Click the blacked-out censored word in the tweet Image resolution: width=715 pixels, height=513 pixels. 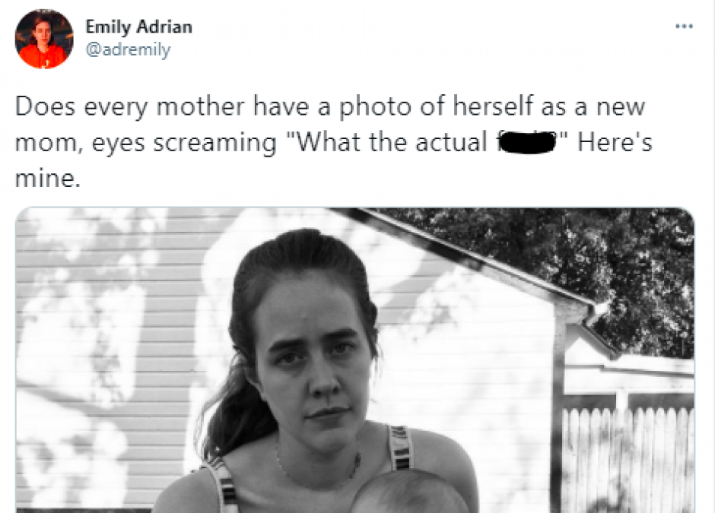coord(528,143)
